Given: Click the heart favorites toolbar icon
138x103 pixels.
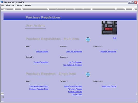Looking at the screenshot, I should pos(48,9).
